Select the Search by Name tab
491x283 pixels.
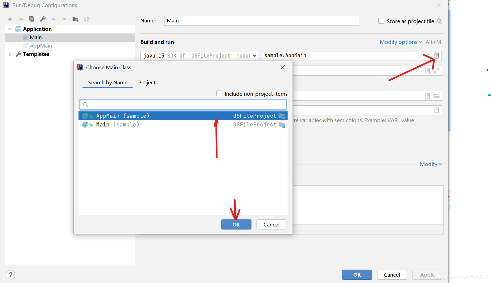[x=108, y=82]
